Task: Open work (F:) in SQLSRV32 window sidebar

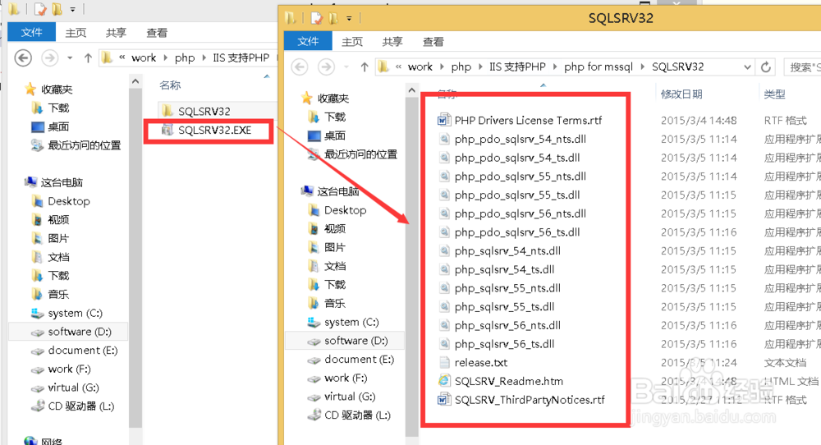Action: (346, 378)
